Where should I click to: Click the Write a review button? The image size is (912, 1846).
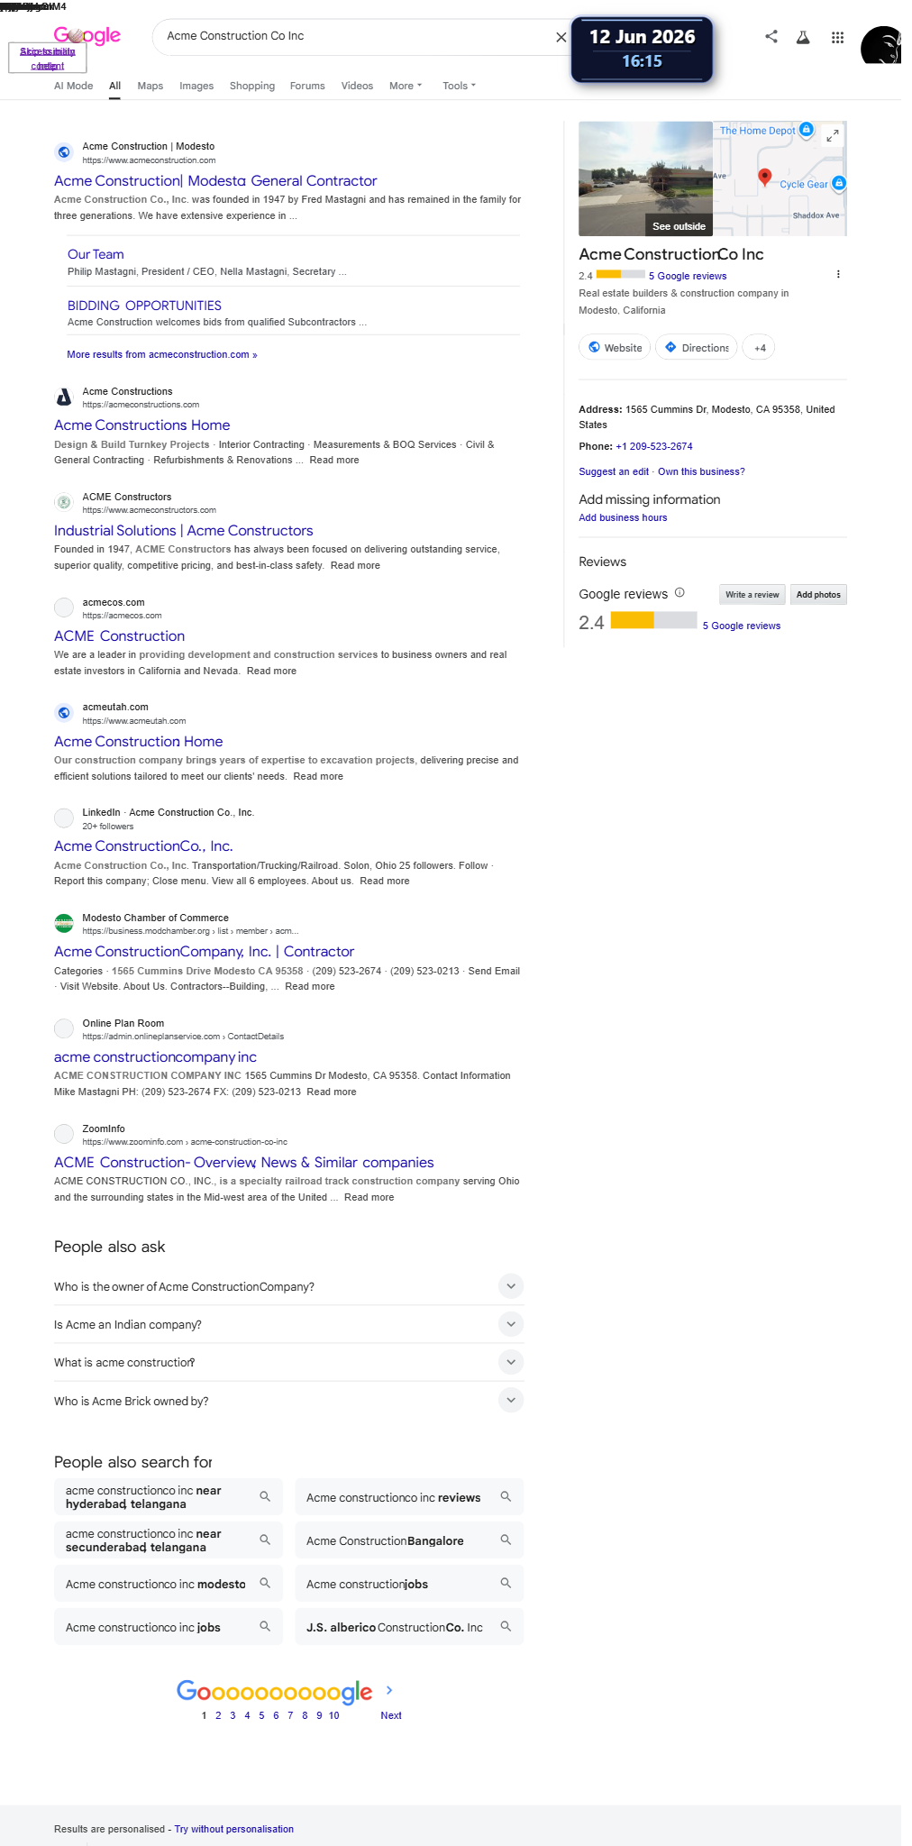[x=752, y=595]
